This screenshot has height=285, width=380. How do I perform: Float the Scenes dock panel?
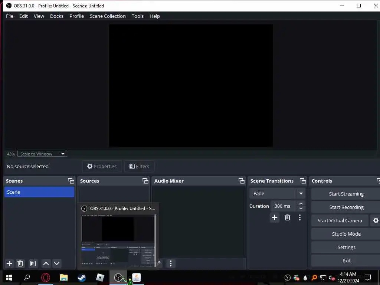point(71,181)
